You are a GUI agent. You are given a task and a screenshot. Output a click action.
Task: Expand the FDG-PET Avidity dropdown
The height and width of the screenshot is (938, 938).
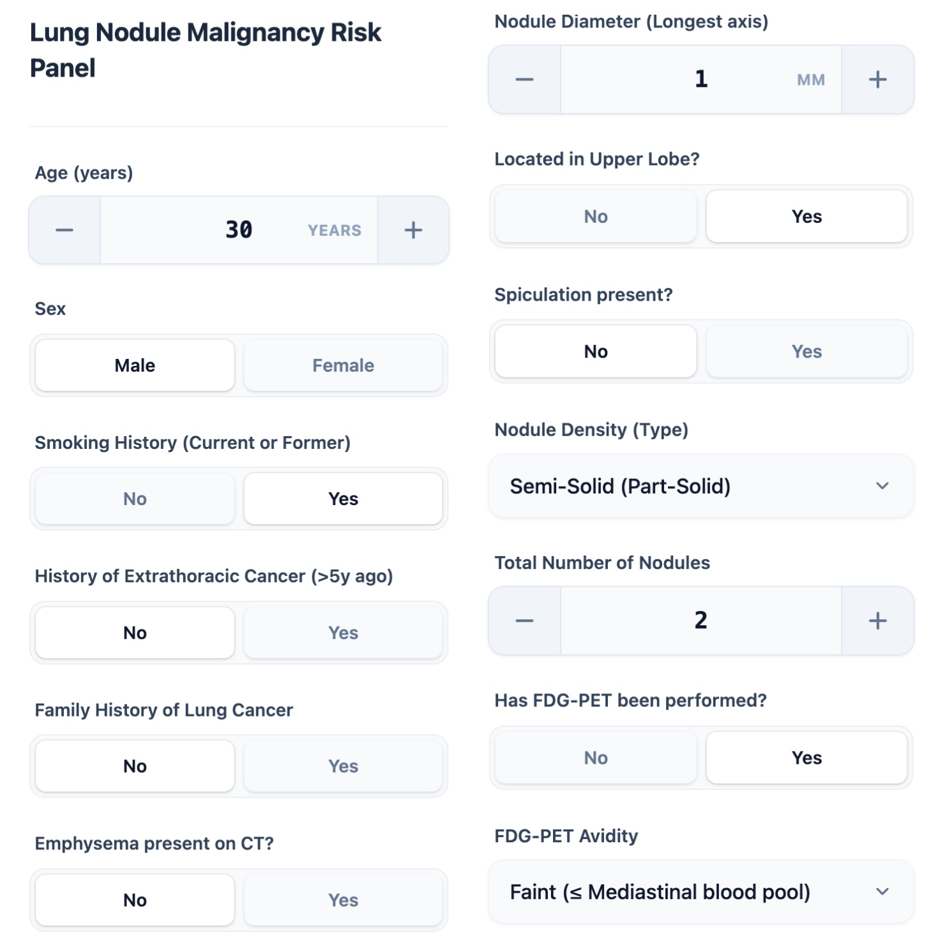coord(700,892)
